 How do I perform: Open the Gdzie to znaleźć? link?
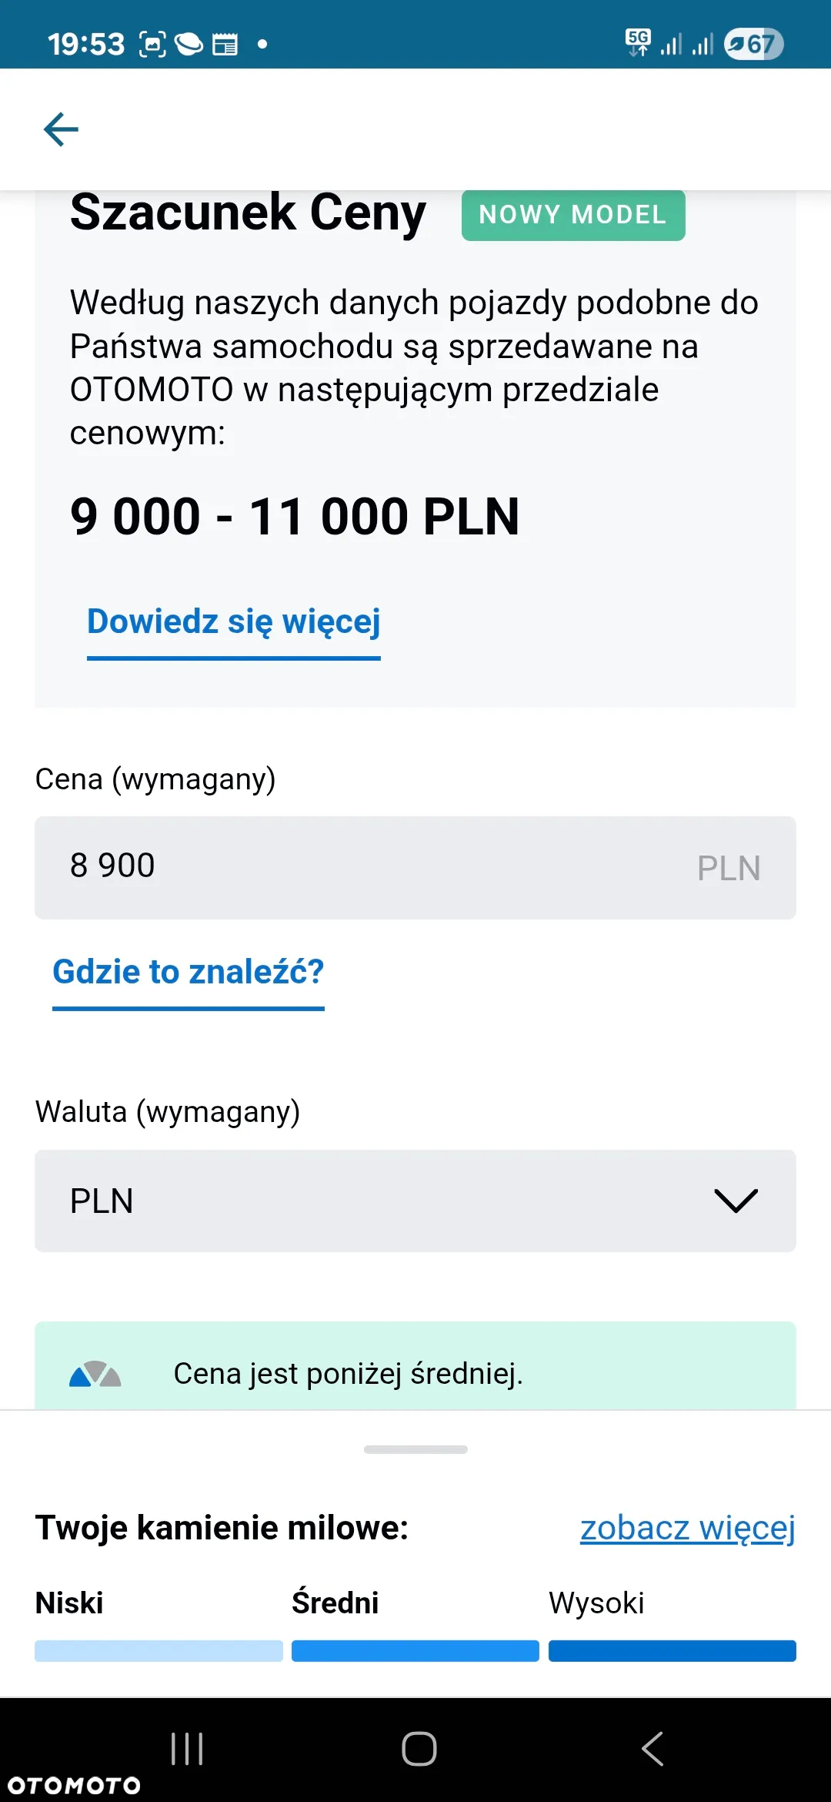(189, 972)
